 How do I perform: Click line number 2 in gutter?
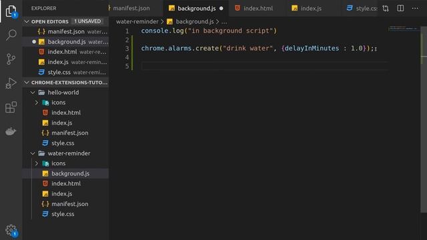coord(127,40)
